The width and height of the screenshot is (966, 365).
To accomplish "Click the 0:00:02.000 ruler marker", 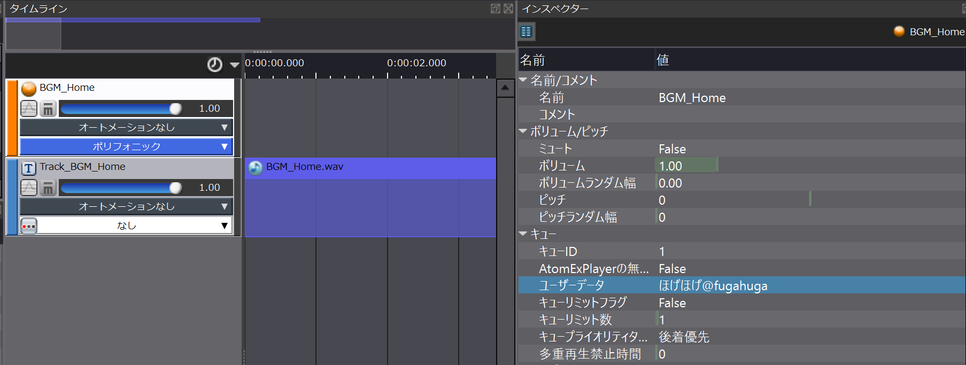I will point(416,63).
